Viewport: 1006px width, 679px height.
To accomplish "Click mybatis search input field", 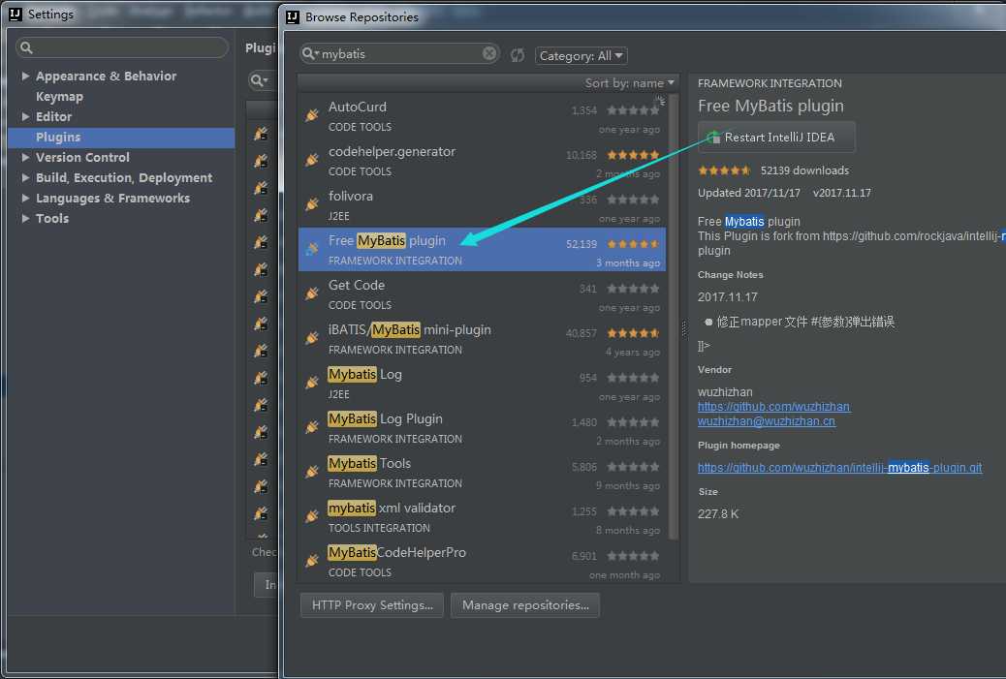I will pos(399,54).
